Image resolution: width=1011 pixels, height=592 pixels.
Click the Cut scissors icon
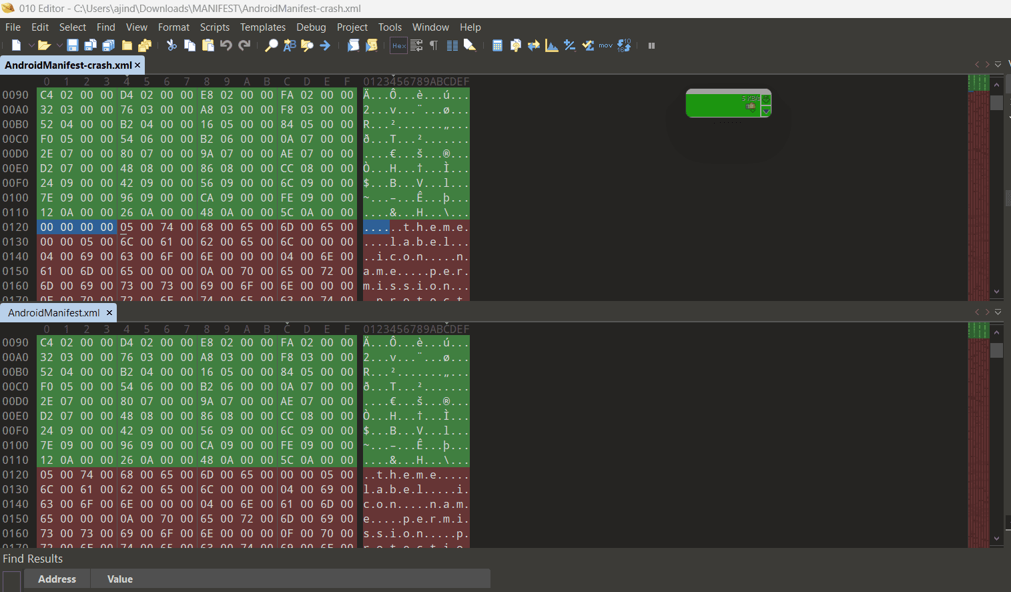172,45
